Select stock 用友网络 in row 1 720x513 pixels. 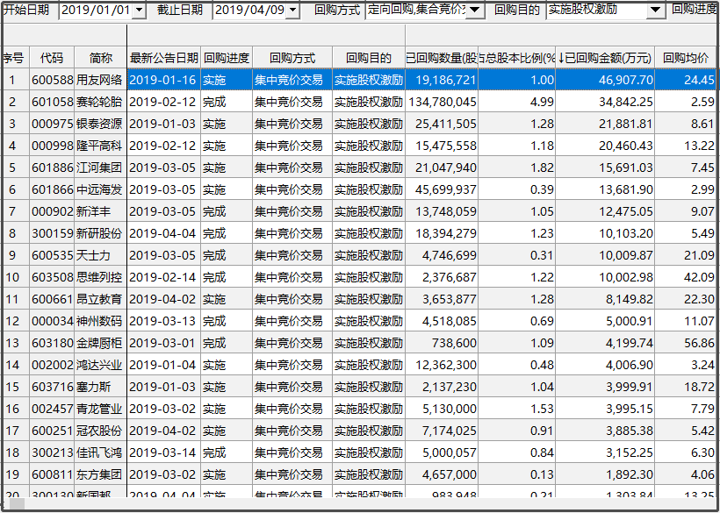pos(101,80)
